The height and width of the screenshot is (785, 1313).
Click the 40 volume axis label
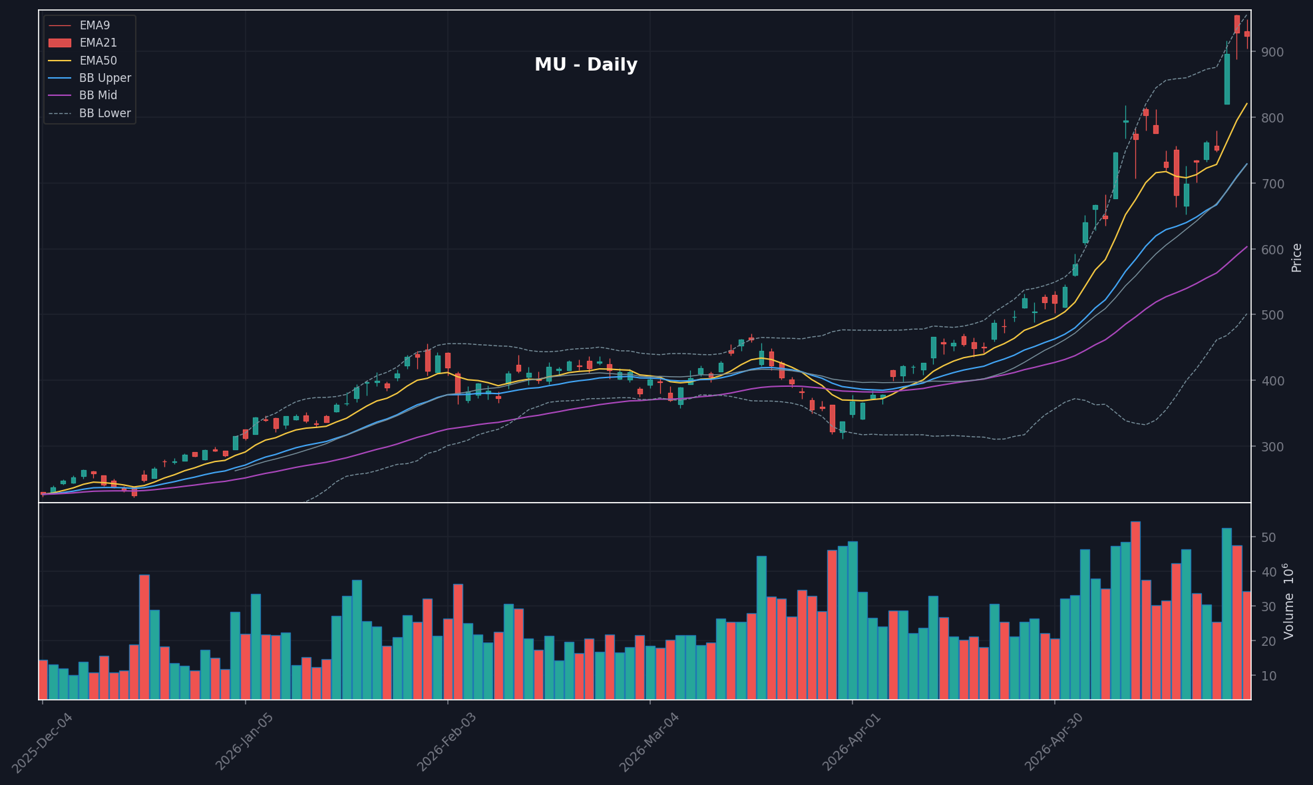[1268, 572]
